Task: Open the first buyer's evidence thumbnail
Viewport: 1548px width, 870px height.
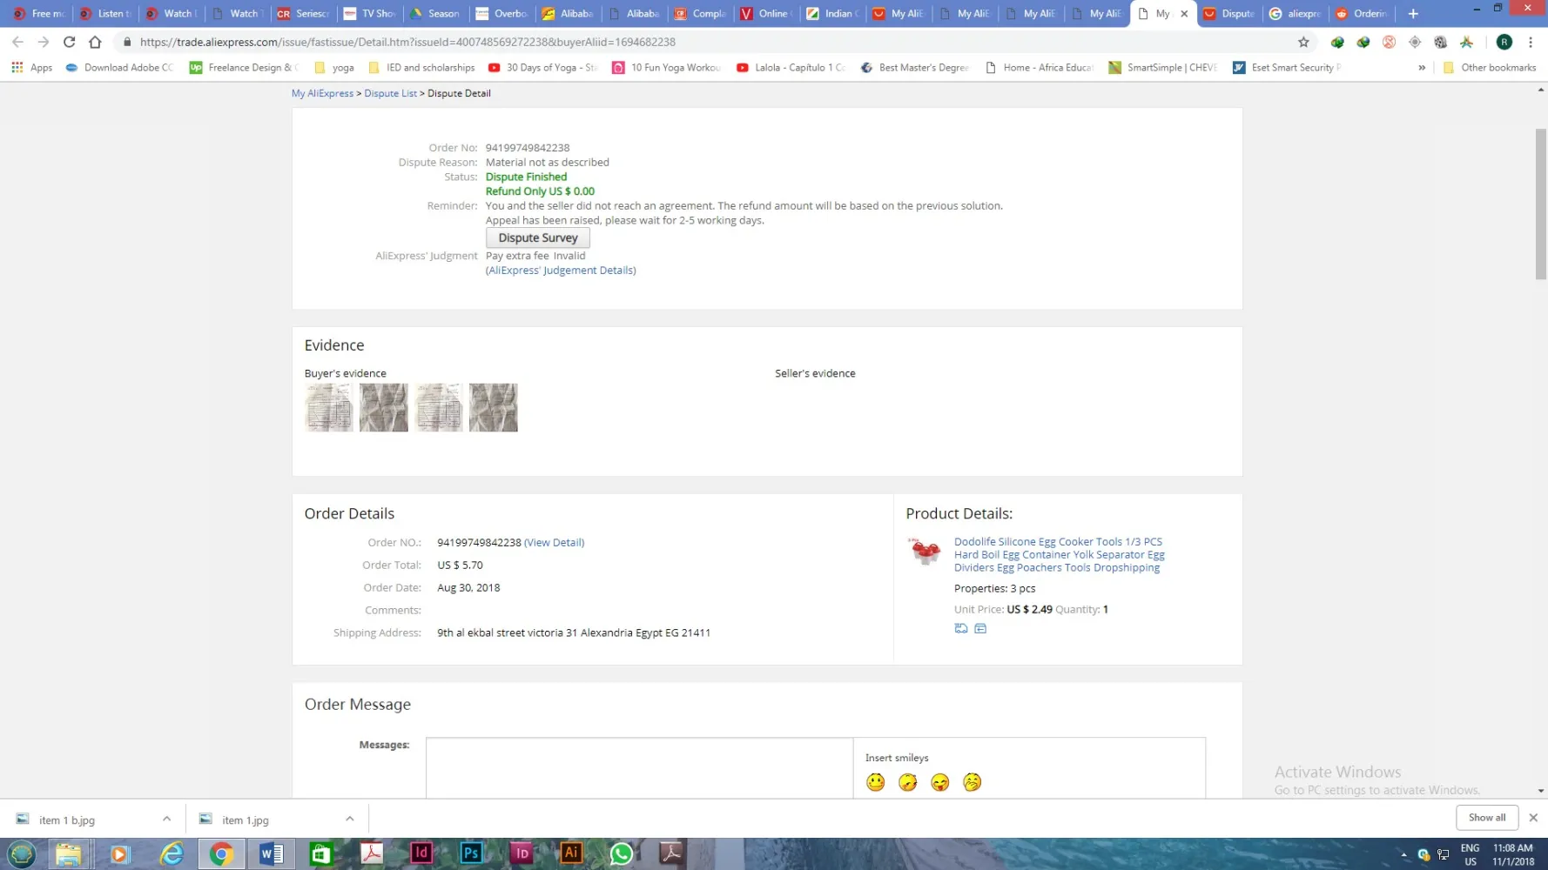Action: 329,407
